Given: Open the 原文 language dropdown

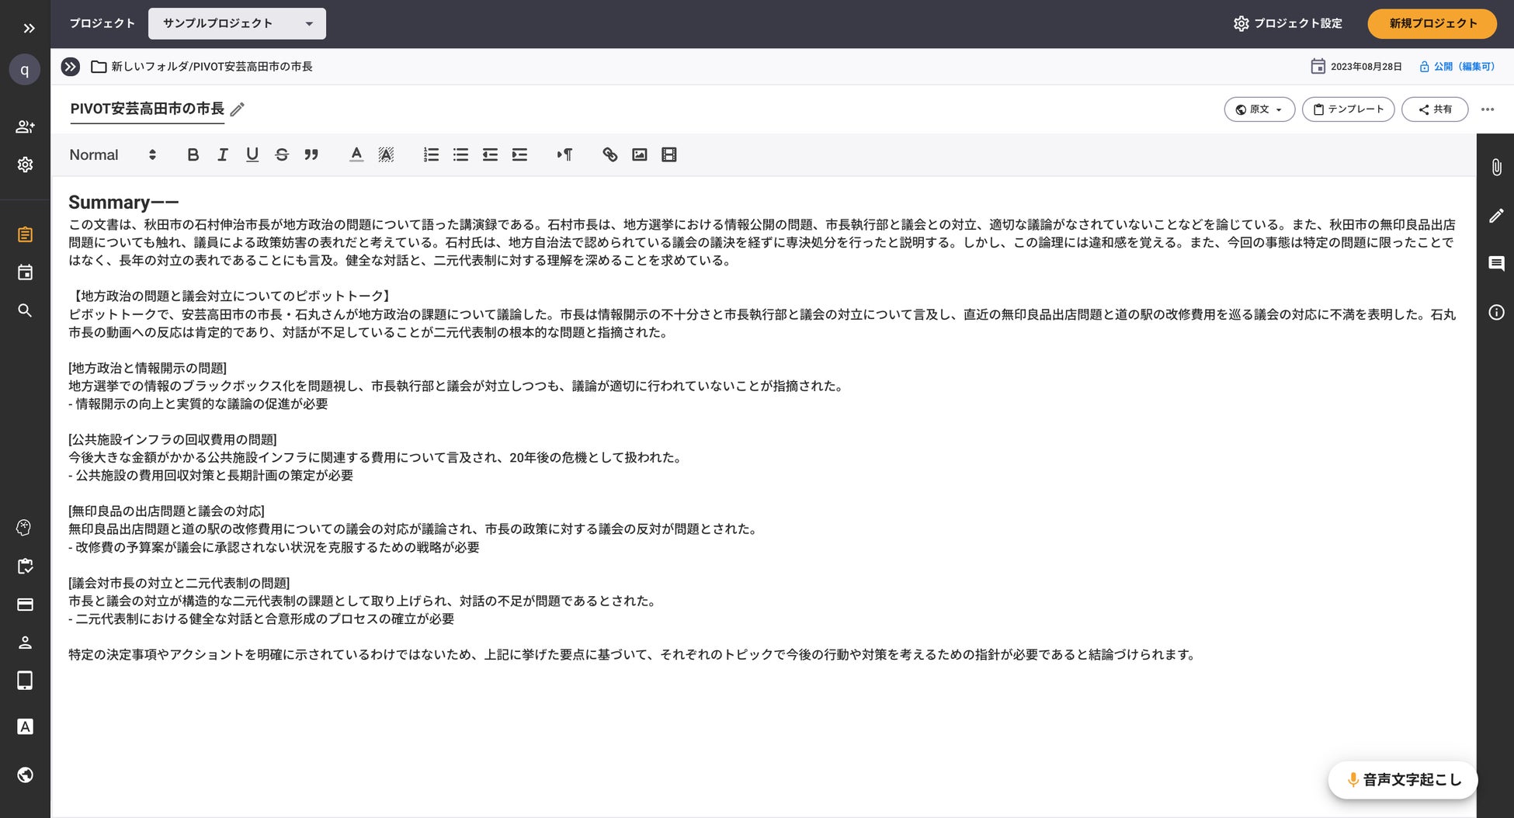Looking at the screenshot, I should [x=1259, y=109].
